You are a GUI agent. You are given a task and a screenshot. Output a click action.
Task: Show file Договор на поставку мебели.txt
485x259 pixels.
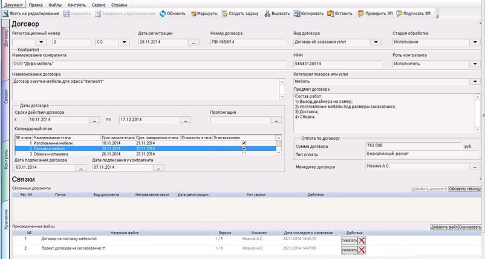click(349, 240)
